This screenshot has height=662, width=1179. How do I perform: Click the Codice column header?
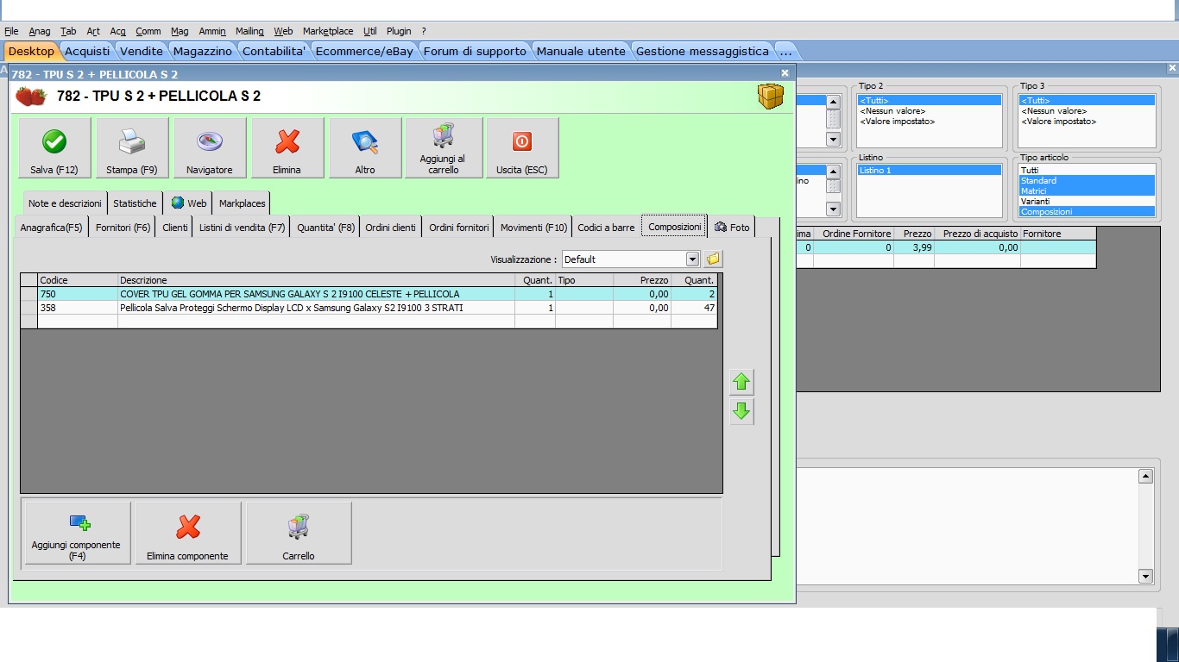[x=78, y=280]
